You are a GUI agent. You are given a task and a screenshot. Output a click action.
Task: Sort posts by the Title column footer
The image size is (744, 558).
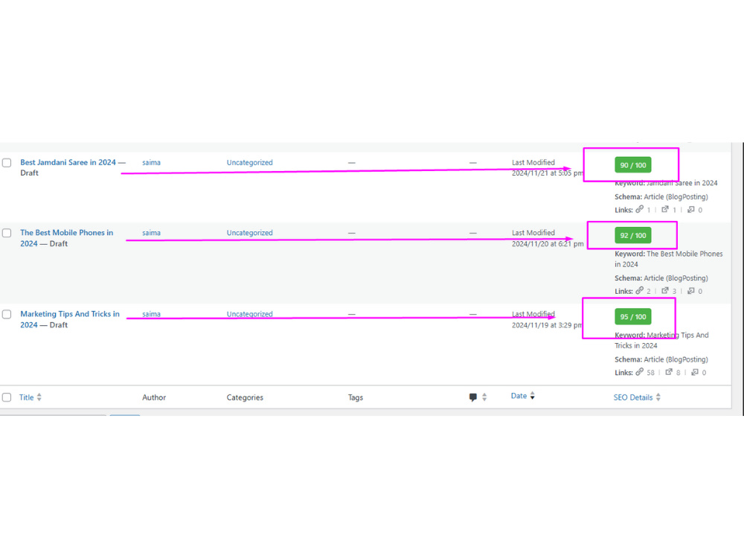27,397
